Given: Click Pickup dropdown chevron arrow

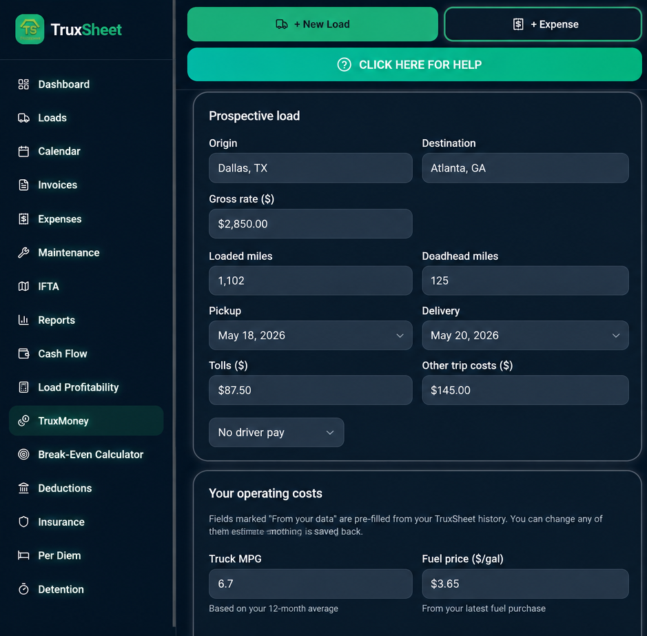Looking at the screenshot, I should [400, 336].
